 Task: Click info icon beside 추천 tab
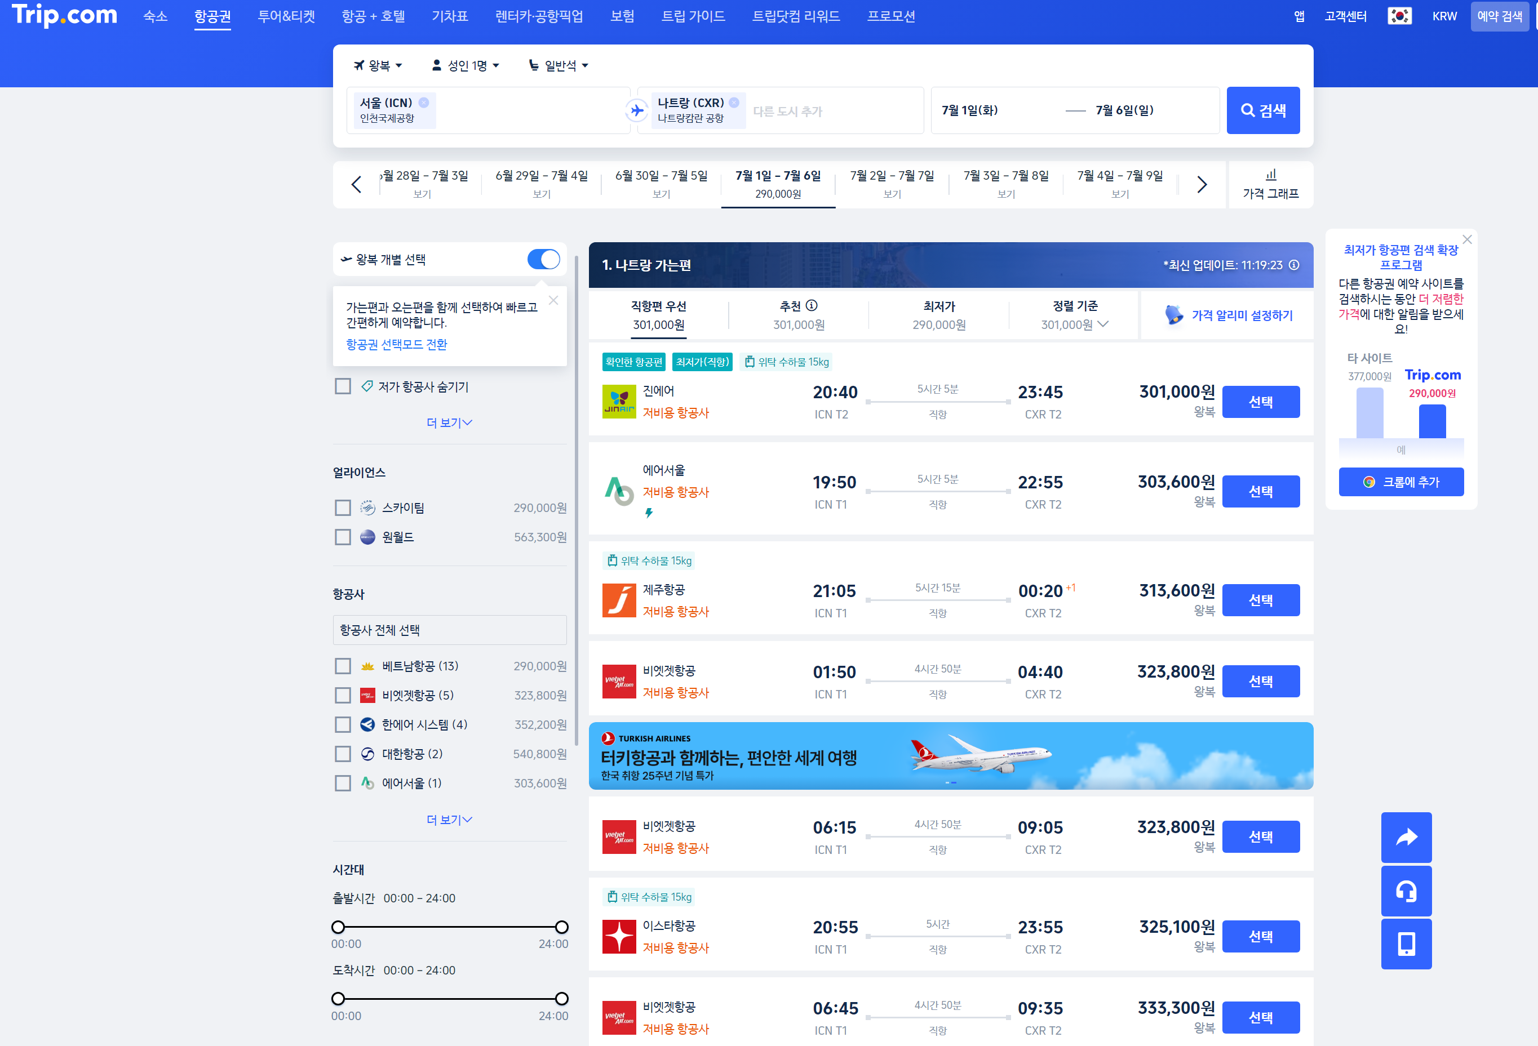tap(812, 306)
